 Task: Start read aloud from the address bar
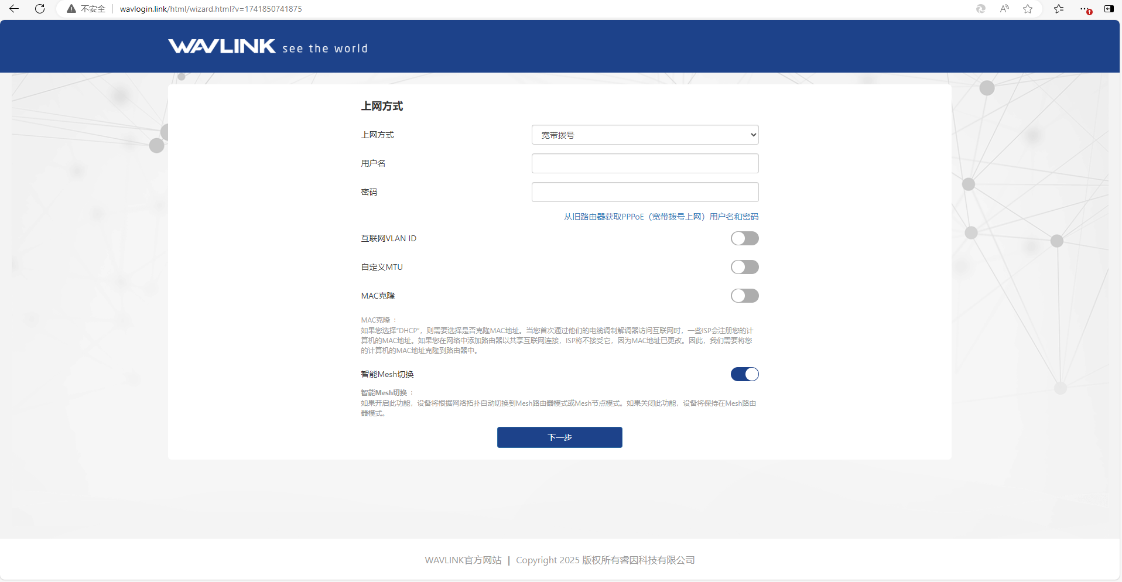click(1004, 9)
